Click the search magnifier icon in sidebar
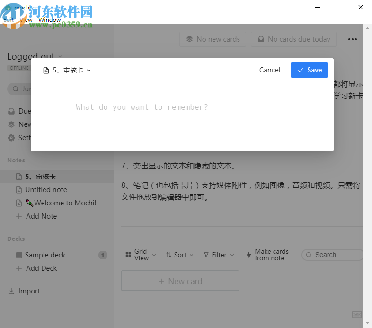This screenshot has width=372, height=328. 16,89
